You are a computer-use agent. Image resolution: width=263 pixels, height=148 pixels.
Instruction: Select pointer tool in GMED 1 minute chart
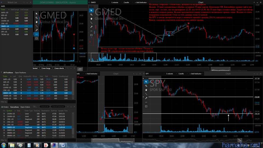click(91, 10)
